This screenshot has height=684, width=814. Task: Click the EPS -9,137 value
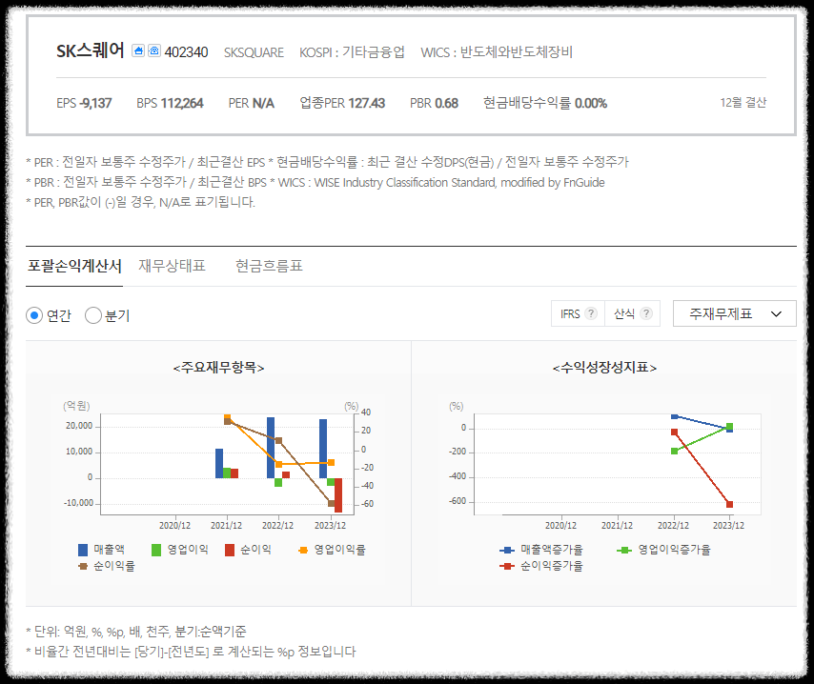click(x=84, y=103)
